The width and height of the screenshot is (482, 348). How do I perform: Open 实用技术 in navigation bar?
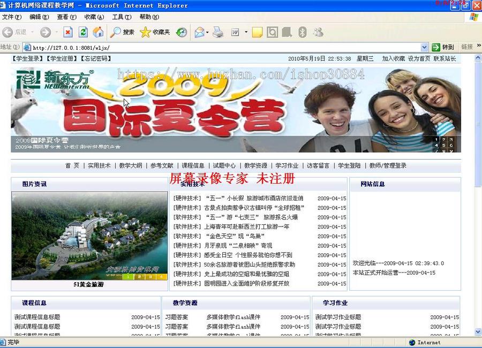[x=99, y=165]
